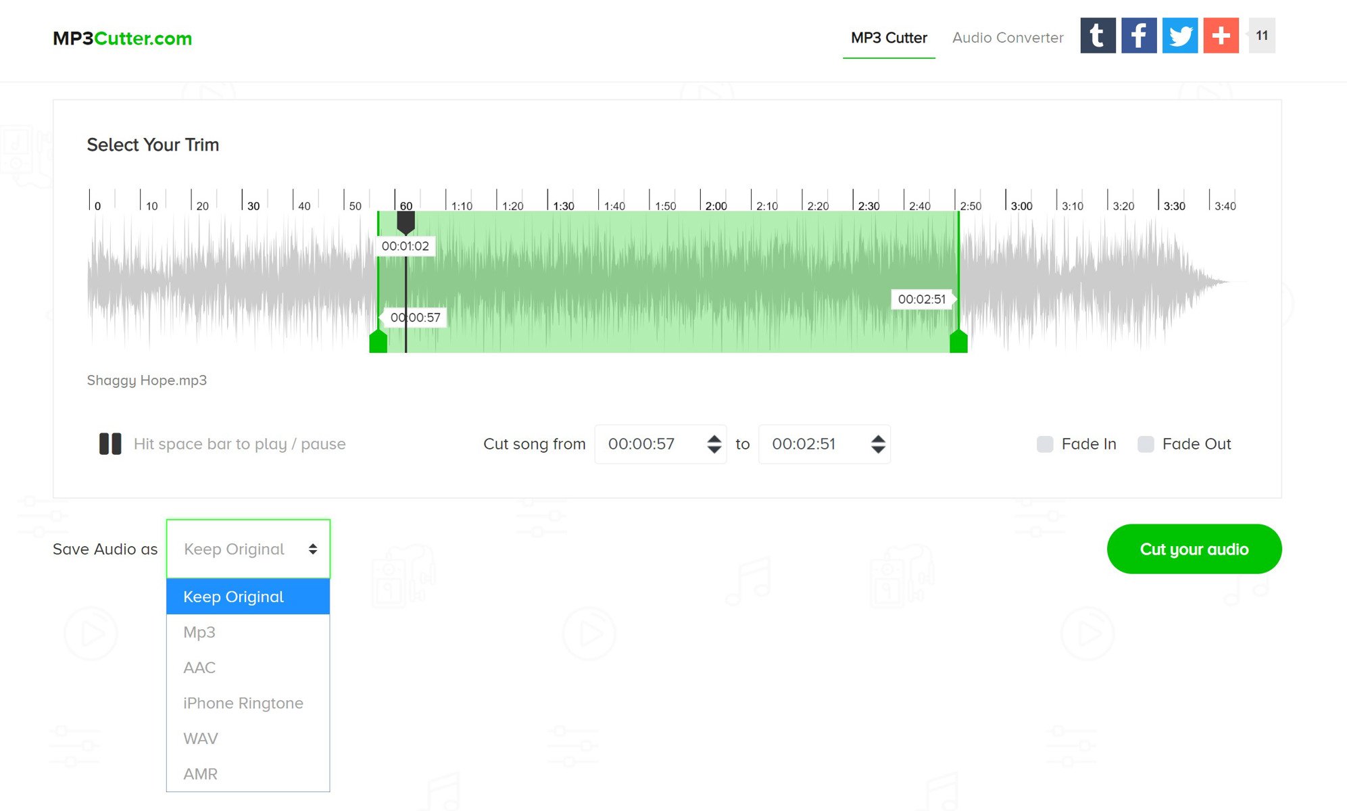Click the 1:30 mark on the timeline ruler
Screen dimensions: 1347x811
pyautogui.click(x=563, y=205)
